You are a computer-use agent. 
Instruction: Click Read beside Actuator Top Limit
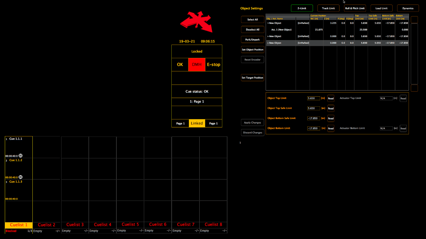[403, 98]
